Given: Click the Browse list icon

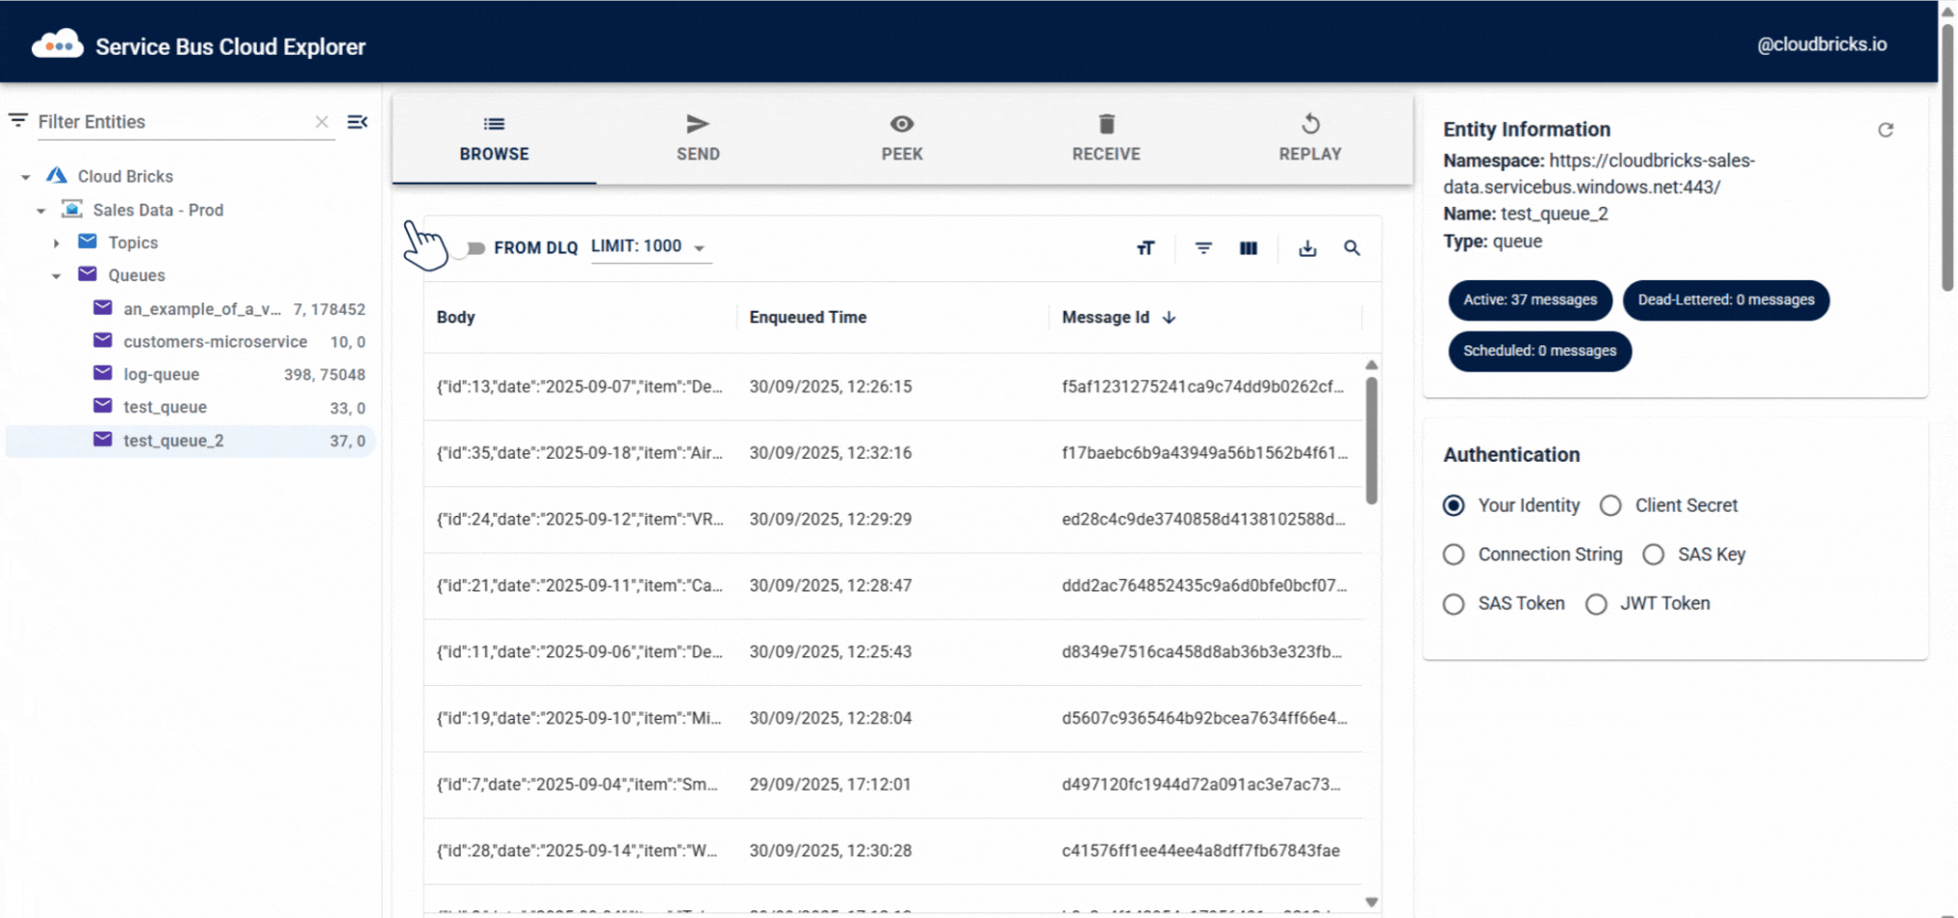Looking at the screenshot, I should [494, 123].
